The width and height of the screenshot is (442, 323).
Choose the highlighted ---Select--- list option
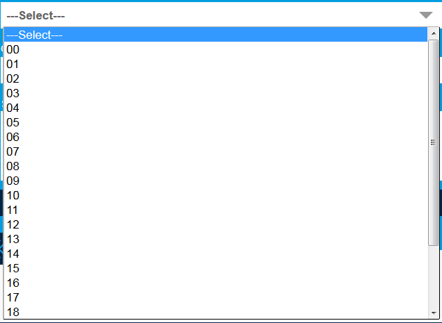(x=216, y=35)
